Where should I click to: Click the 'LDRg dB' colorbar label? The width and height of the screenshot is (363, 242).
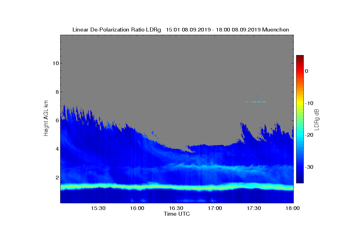click(316, 119)
